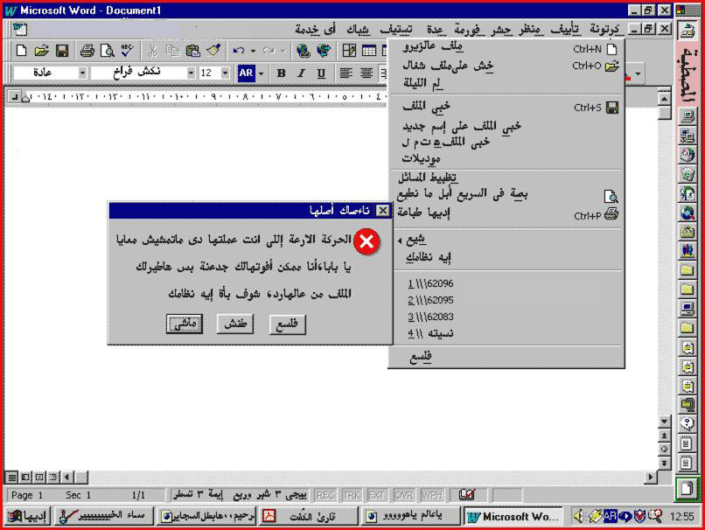Toggle the AR language indicator button
Viewport: 705px width, 530px height.
(x=246, y=73)
